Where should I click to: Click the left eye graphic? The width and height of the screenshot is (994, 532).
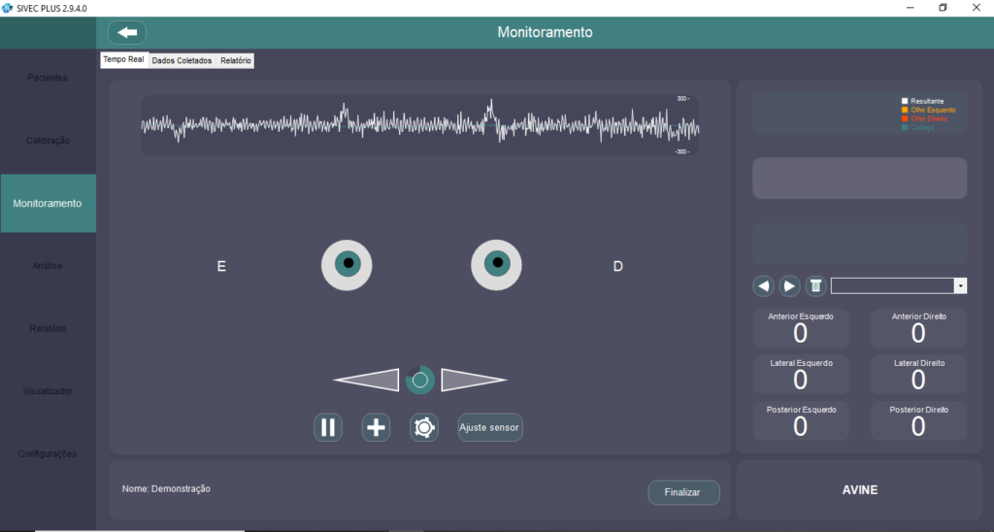coord(347,264)
